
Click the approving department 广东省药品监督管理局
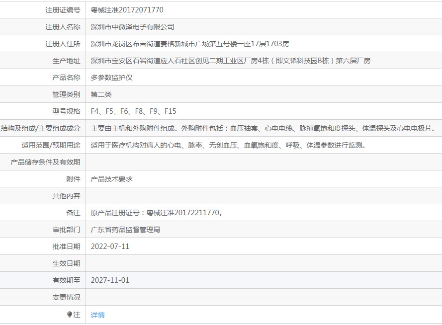tap(125, 230)
